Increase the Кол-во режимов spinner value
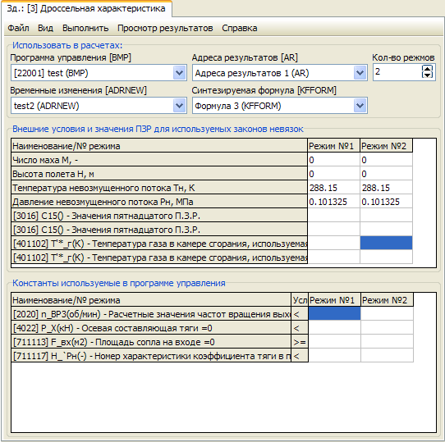Viewport: 445px width, 442px height. click(x=427, y=68)
